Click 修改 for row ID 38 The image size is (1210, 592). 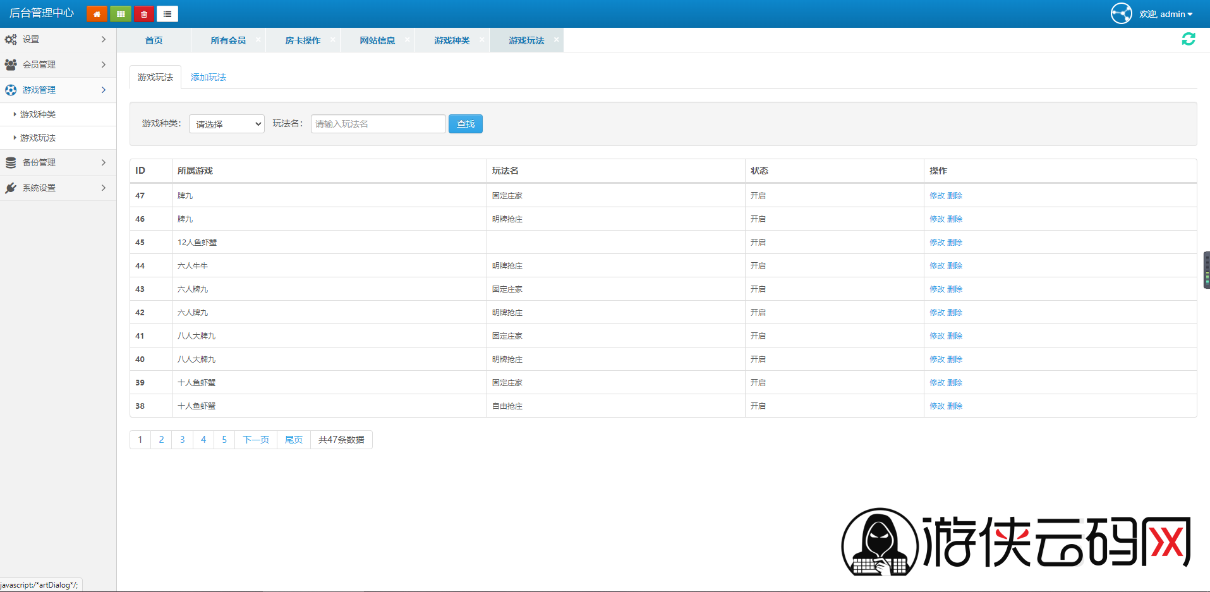coord(937,406)
